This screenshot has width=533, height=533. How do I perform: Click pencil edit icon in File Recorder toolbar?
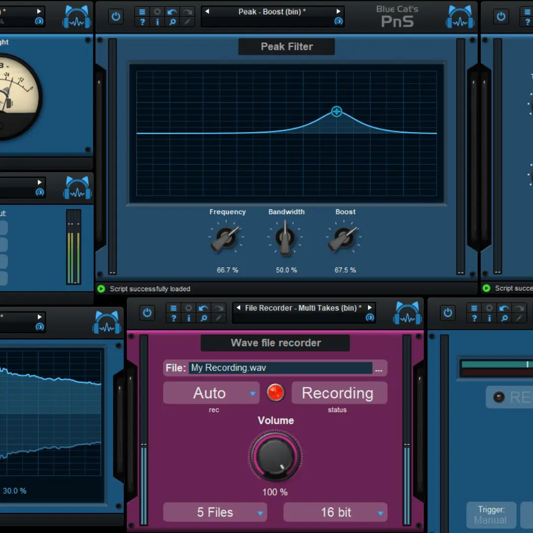tap(219, 318)
